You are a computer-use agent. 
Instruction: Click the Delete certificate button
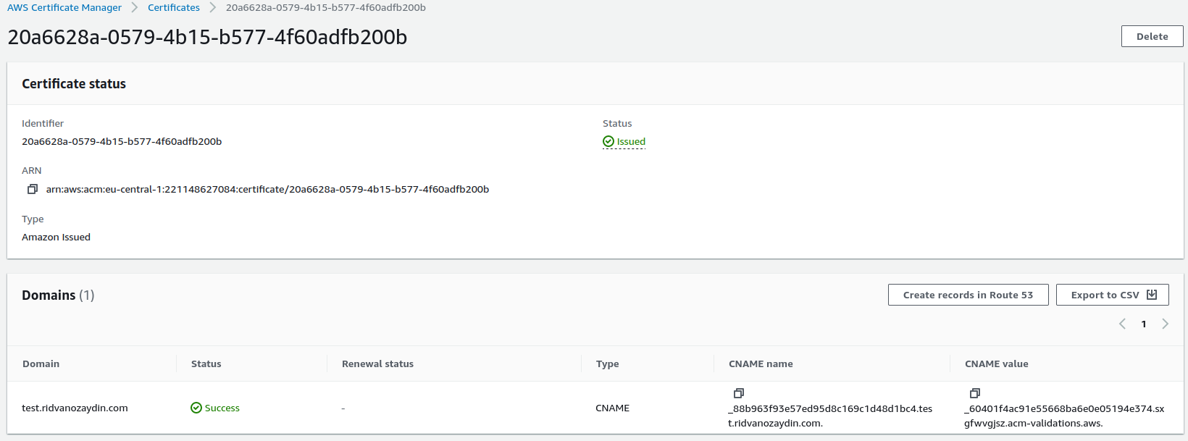click(1152, 36)
